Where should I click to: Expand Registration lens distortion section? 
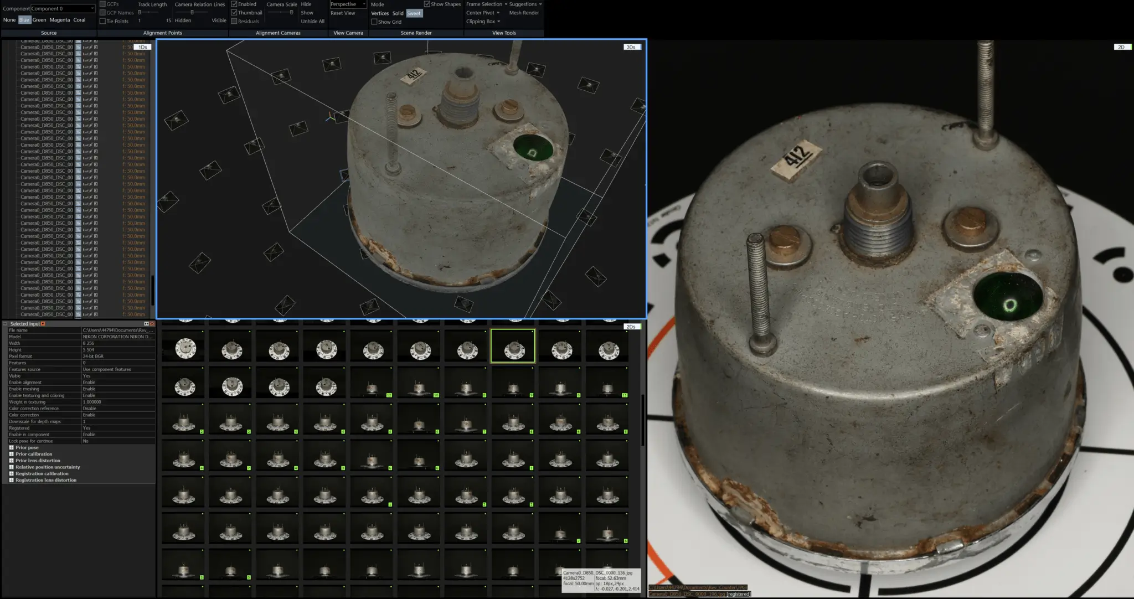coord(11,480)
